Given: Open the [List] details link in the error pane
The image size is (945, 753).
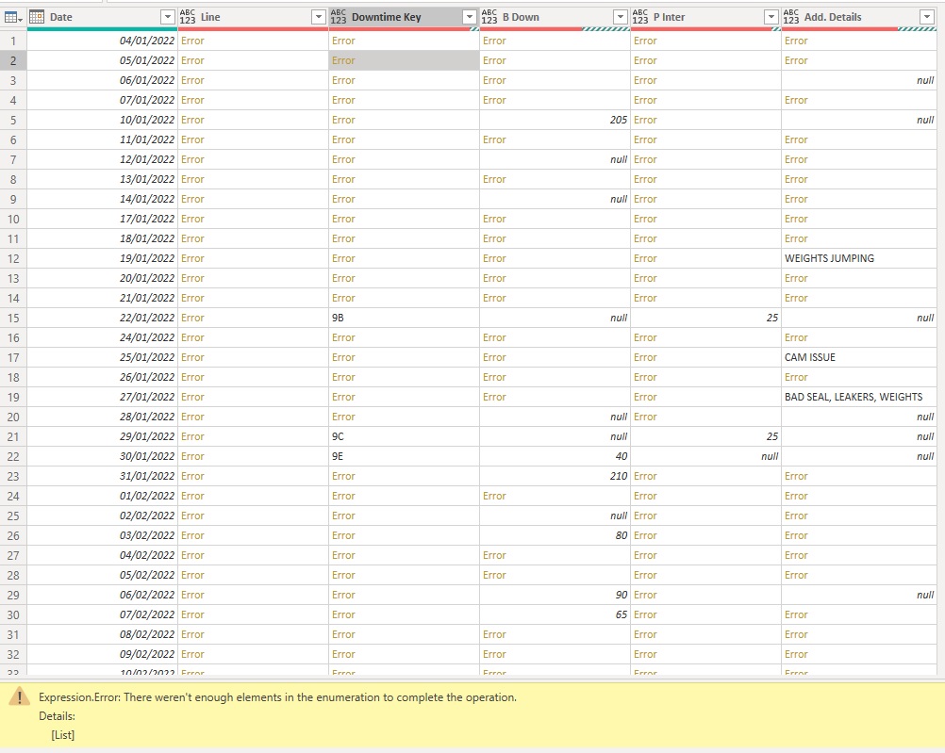Looking at the screenshot, I should [62, 735].
